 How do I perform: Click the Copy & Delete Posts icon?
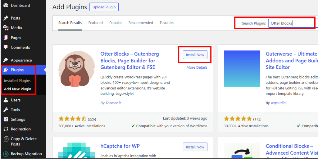[6, 139]
